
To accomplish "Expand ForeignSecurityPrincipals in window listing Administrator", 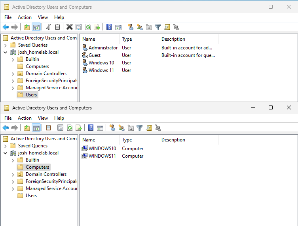I will point(13,81).
